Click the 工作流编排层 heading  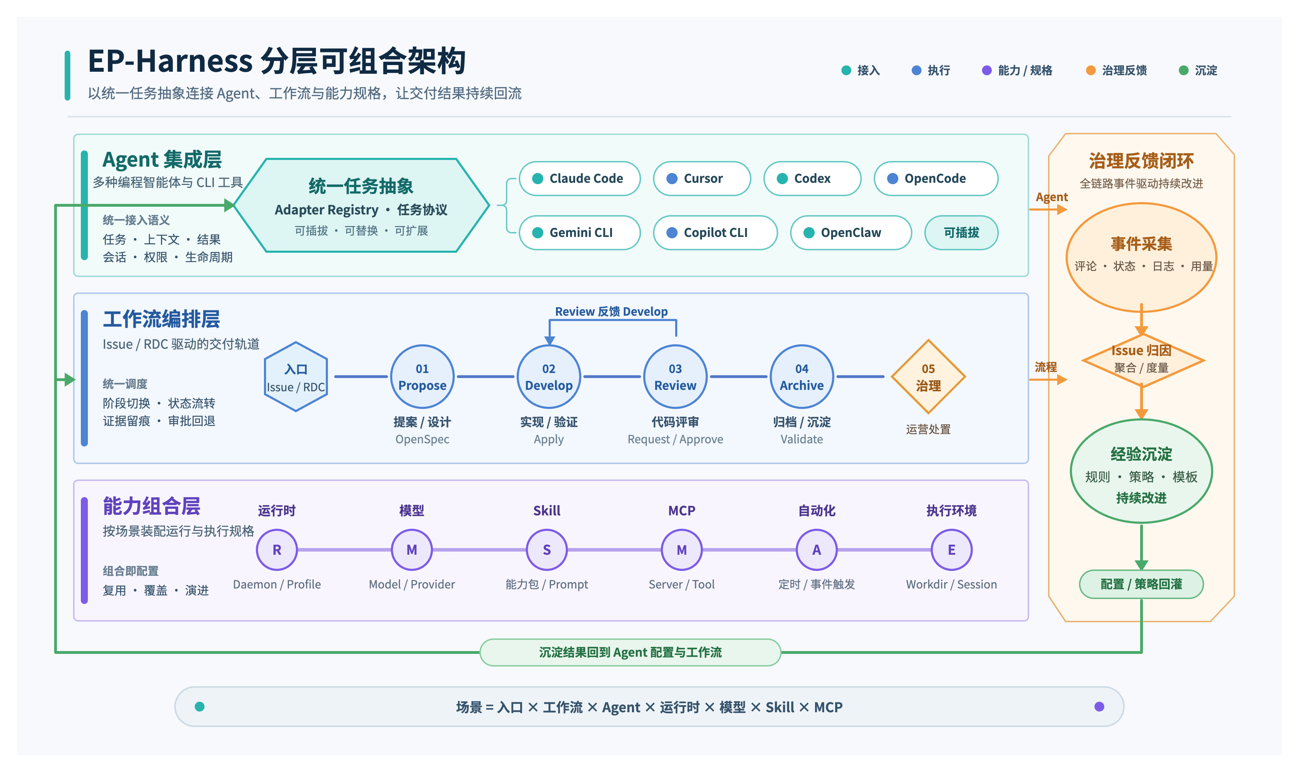(161, 319)
